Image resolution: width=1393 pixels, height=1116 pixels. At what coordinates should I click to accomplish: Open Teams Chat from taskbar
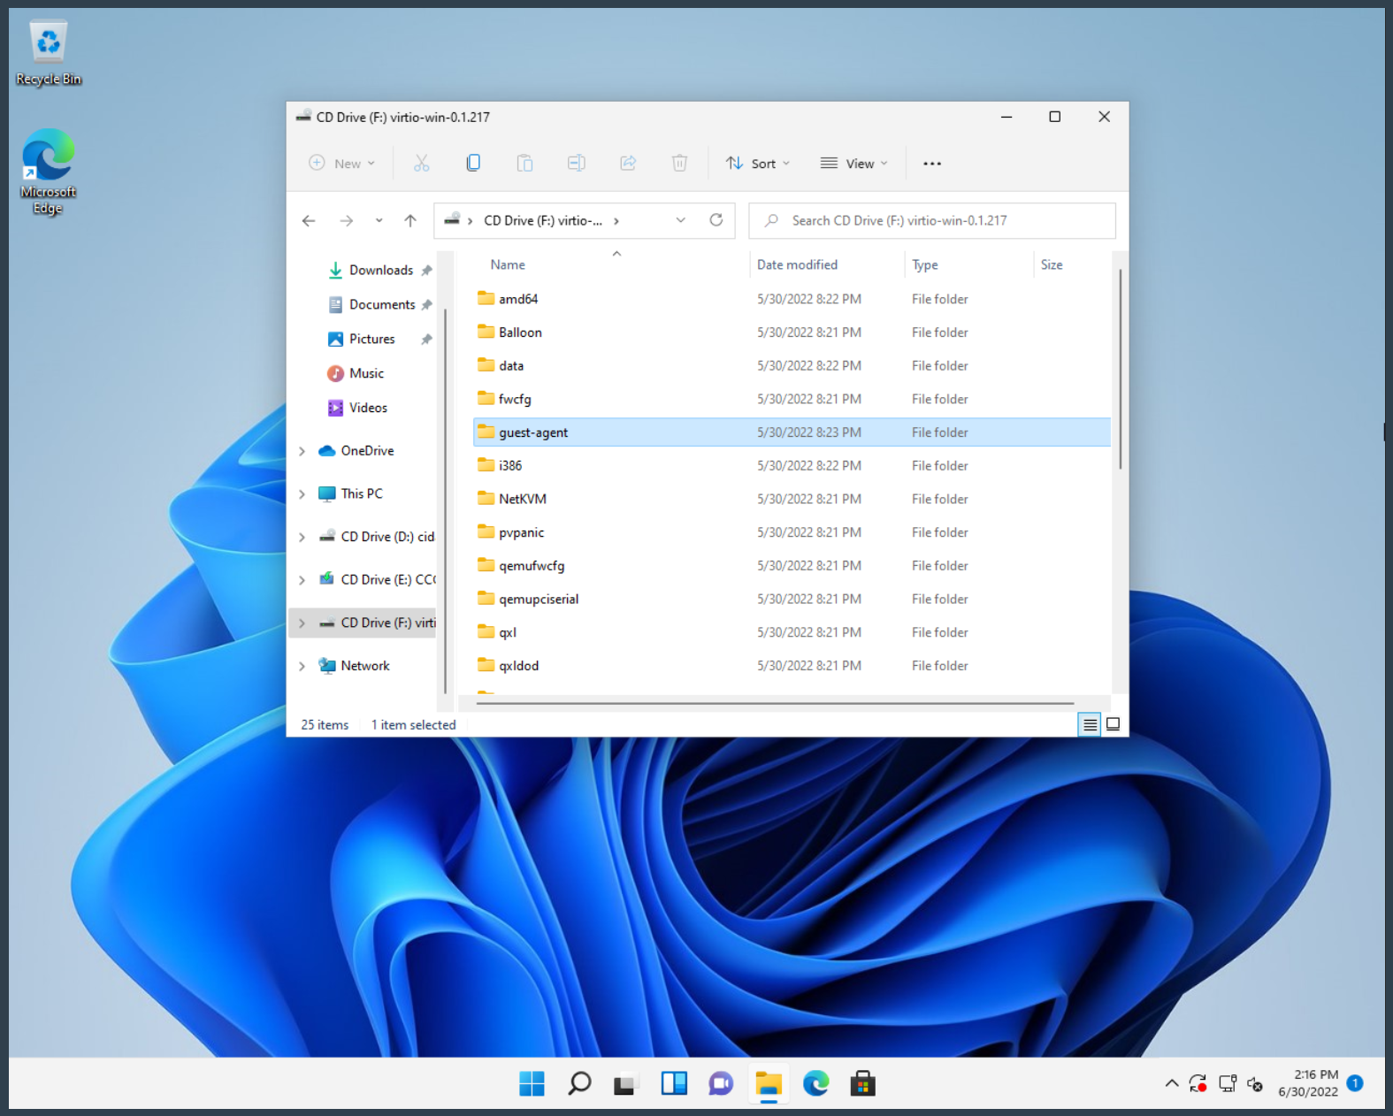tap(721, 1083)
